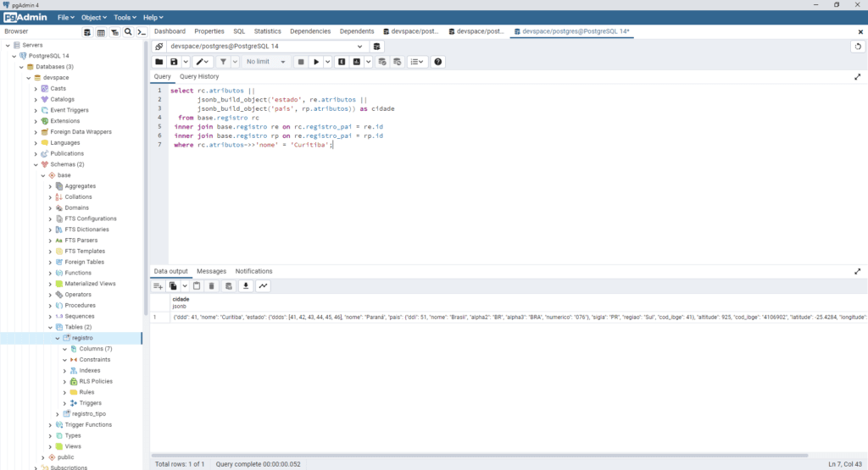Expand the Extensions tree node

[36, 121]
